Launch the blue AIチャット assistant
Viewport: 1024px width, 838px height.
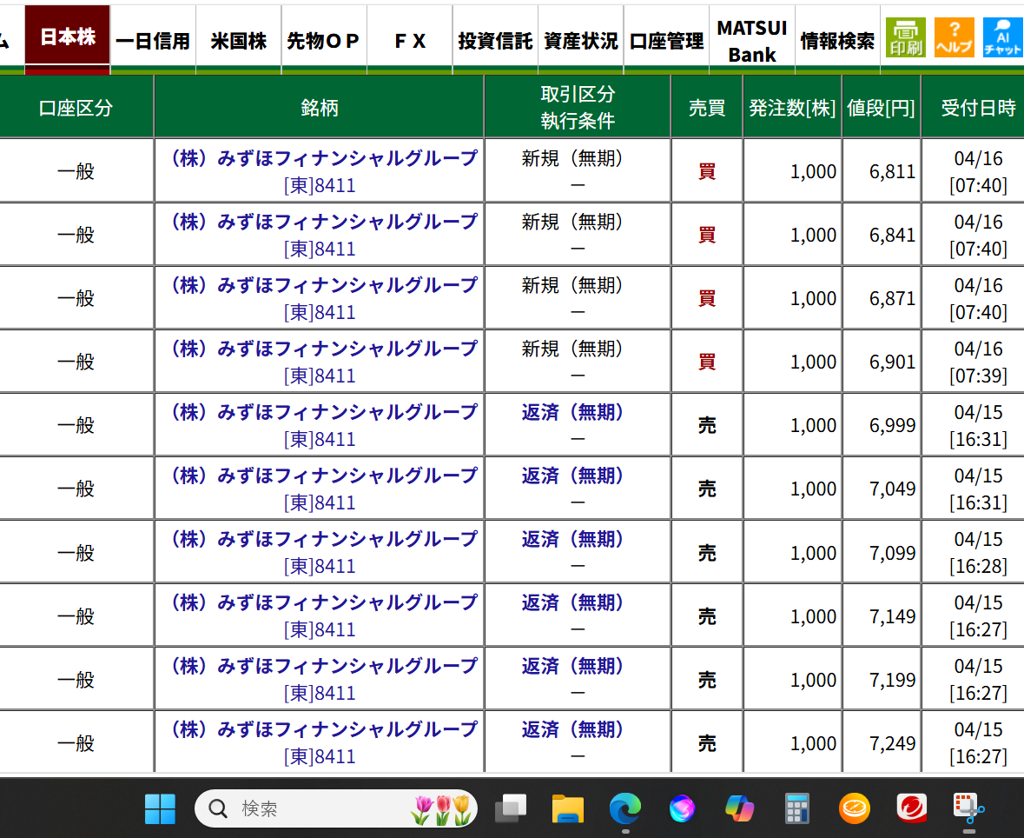tap(1001, 37)
